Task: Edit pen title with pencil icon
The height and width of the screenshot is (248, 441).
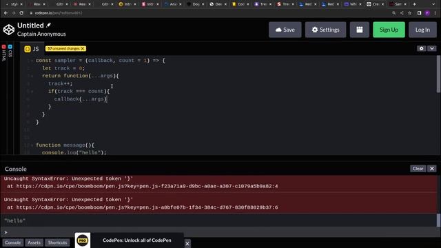Action: (x=49, y=25)
